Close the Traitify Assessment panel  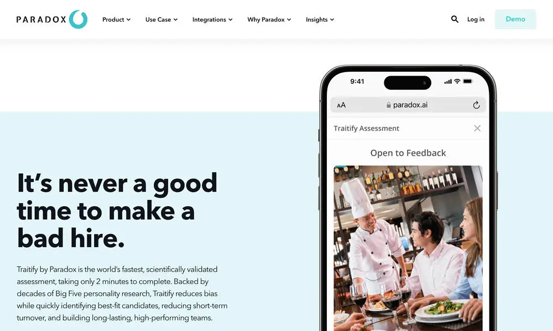[477, 129]
